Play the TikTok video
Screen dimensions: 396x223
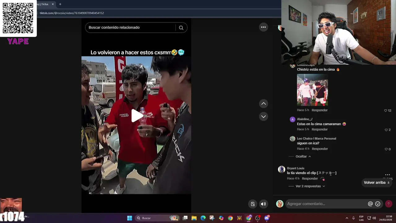(137, 116)
